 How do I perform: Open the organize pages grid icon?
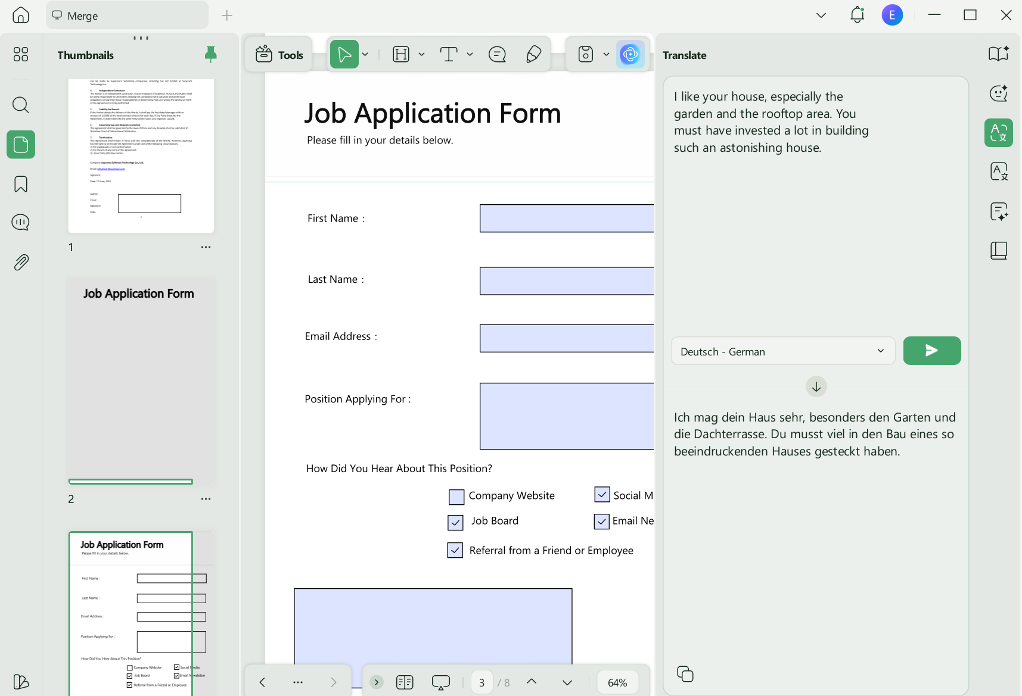(21, 54)
